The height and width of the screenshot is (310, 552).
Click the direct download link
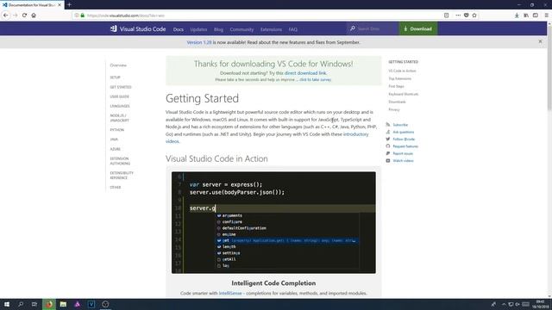tap(305, 73)
